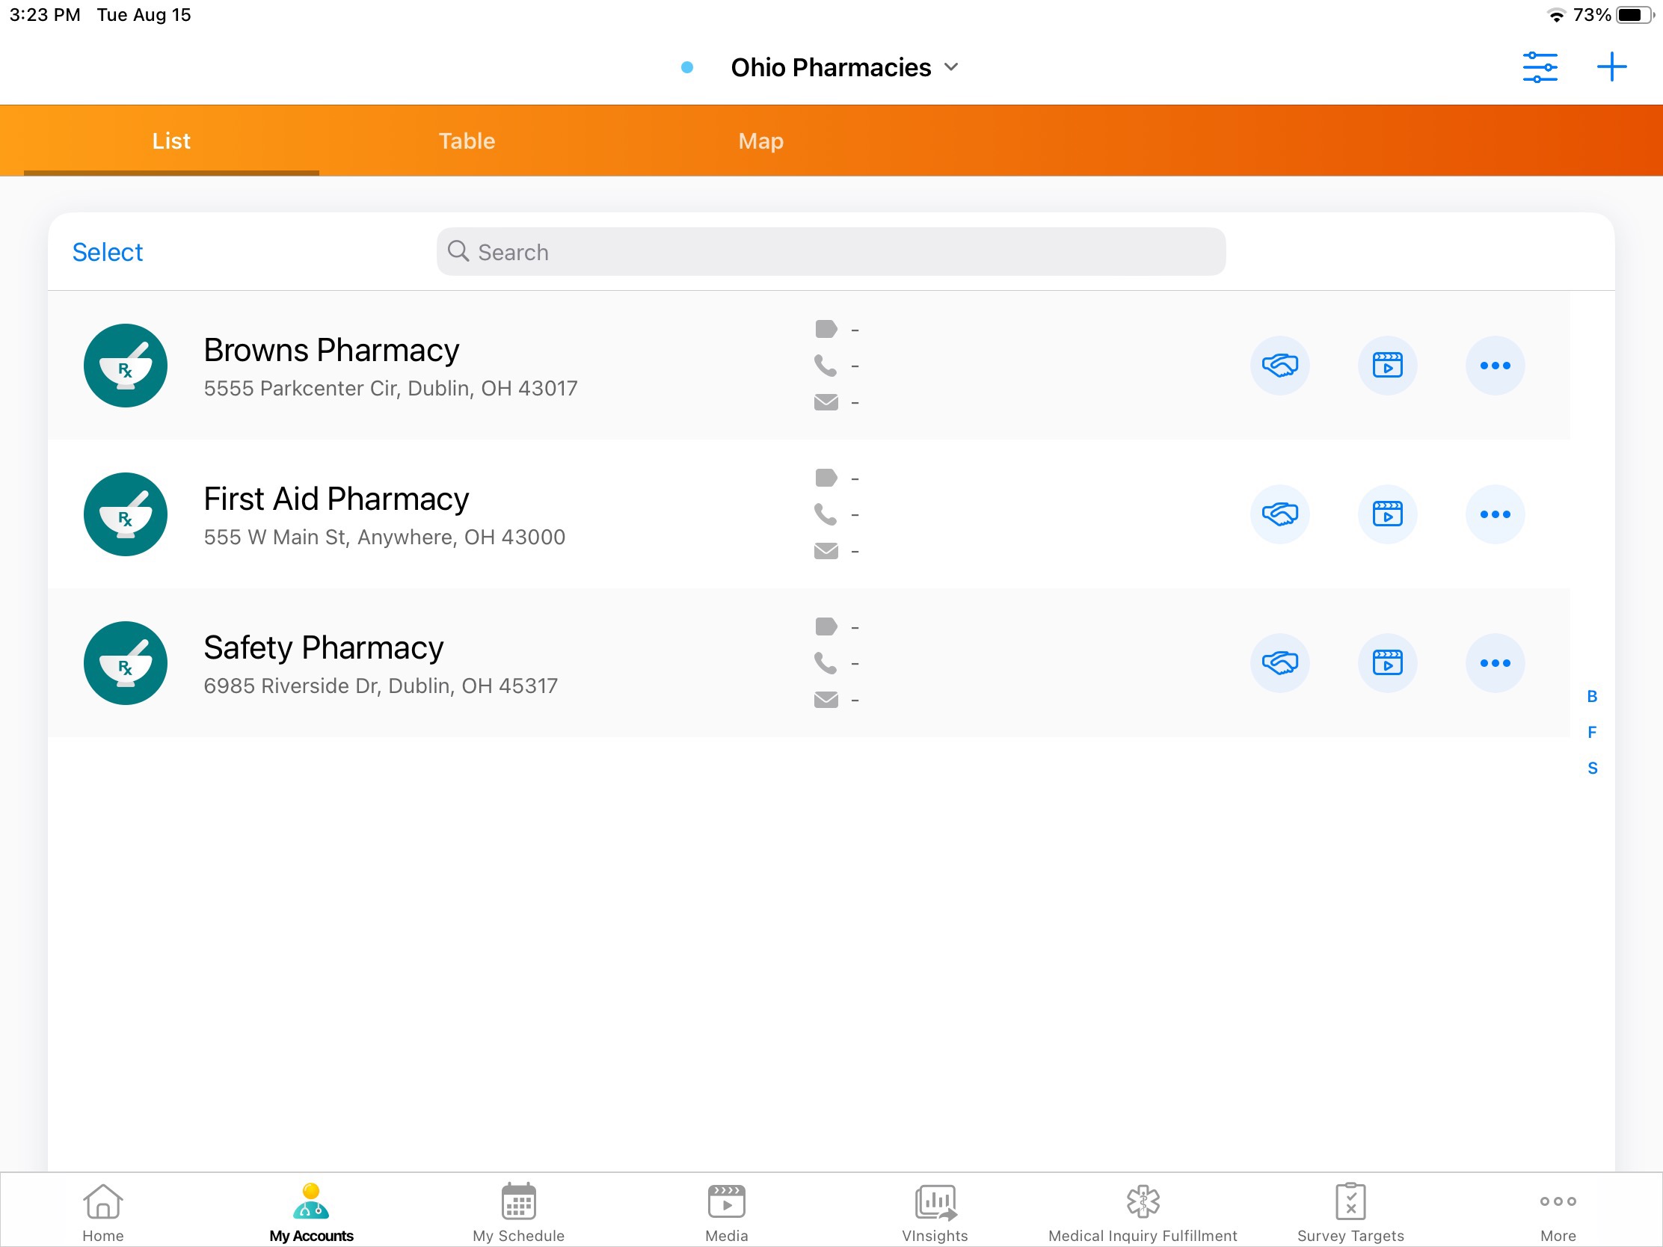The height and width of the screenshot is (1247, 1663).
Task: Open media for First Aid Pharmacy
Action: pyautogui.click(x=1387, y=514)
